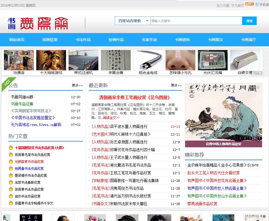This screenshot has height=221, width=269.
Task: Open 无为斋域名 explanation link
Action: [36, 125]
